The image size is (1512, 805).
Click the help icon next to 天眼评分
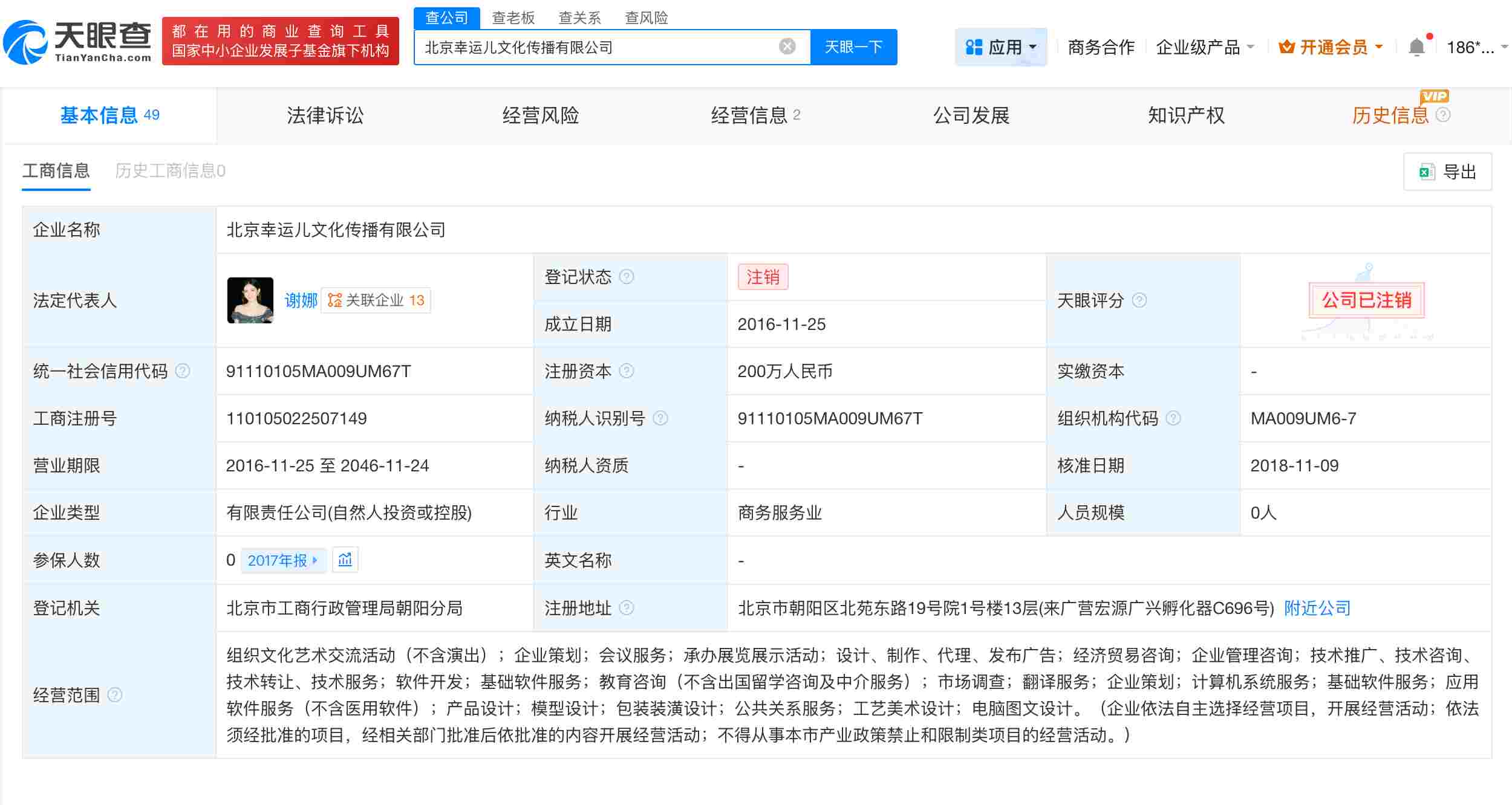(x=1141, y=301)
